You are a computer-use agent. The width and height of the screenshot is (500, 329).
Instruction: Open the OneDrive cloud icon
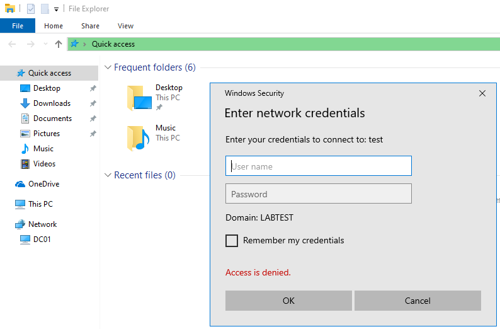(x=20, y=184)
